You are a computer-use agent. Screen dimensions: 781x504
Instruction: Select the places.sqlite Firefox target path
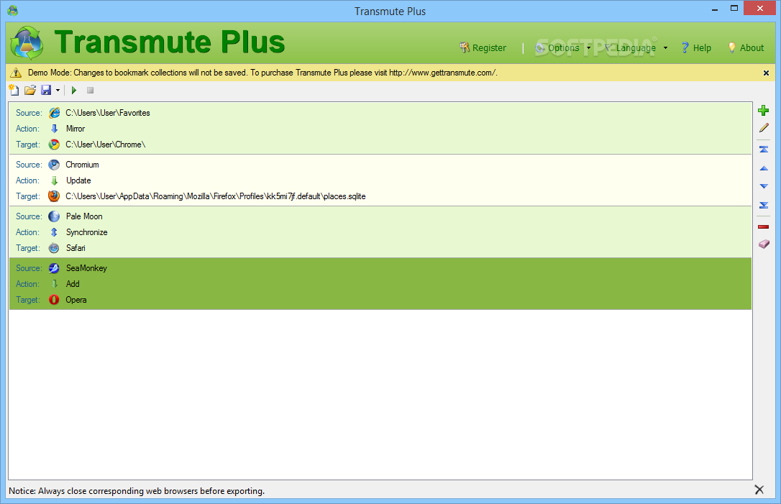216,196
